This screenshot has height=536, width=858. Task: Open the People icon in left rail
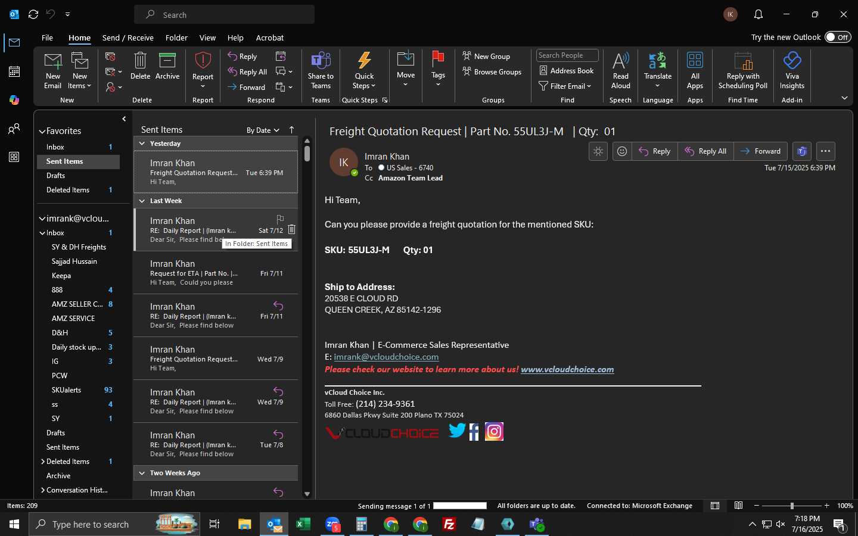coord(14,129)
